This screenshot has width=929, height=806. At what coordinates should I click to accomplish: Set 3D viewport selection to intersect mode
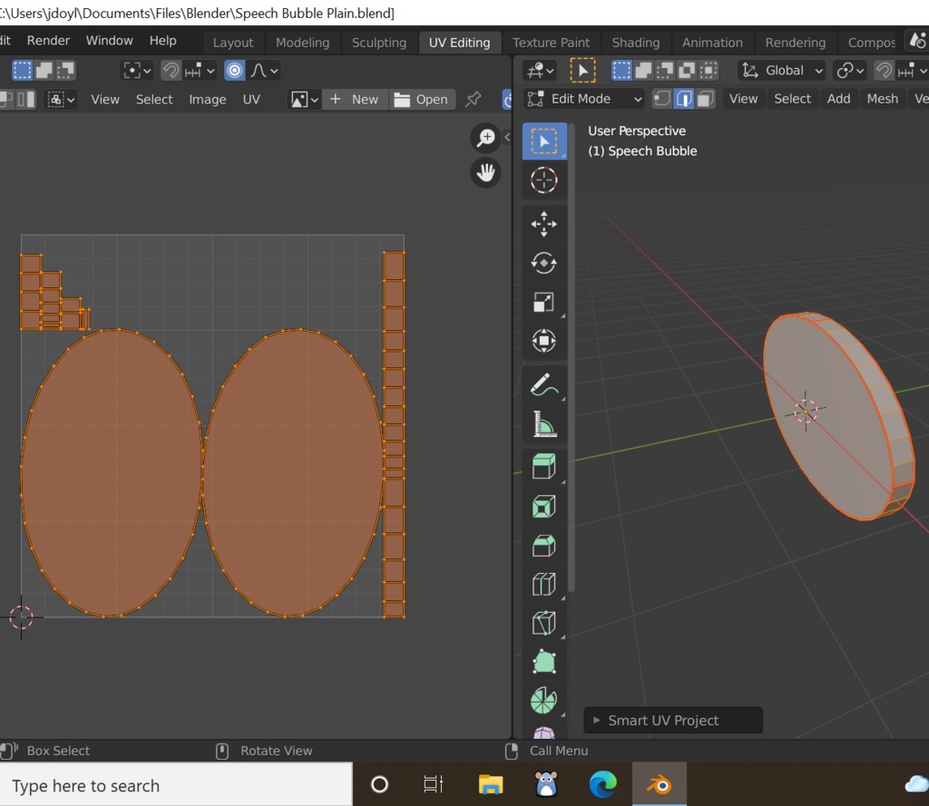(x=709, y=71)
